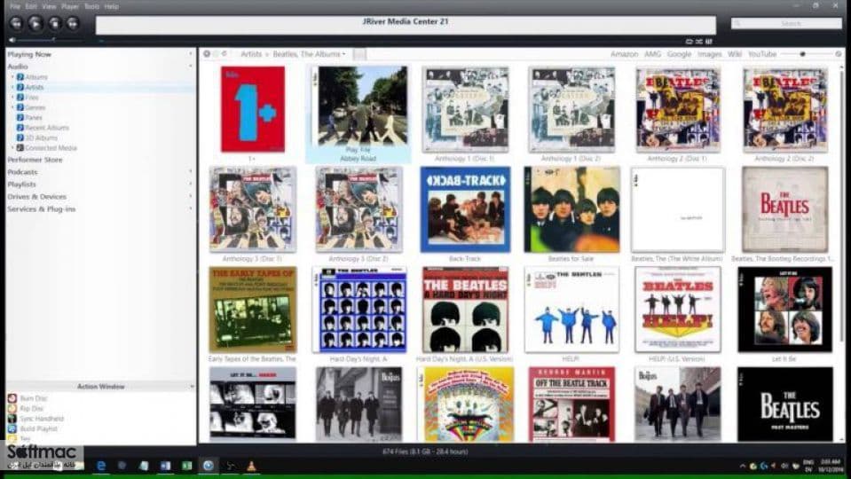Click the Artists breadcrumb link
Image resolution: width=851 pixels, height=479 pixels.
[251, 54]
